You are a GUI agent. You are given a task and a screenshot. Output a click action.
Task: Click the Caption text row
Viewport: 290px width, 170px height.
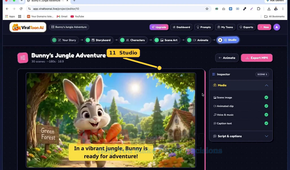point(241,123)
